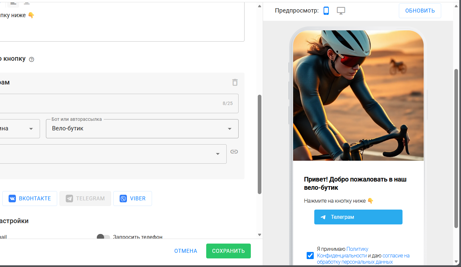Select the highlighted left-align text icon
Image resolution: width=461 pixels, height=267 pixels.
13,3
